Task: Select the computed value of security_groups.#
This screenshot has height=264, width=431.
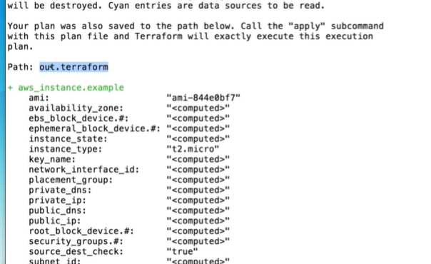Action: coord(198,241)
